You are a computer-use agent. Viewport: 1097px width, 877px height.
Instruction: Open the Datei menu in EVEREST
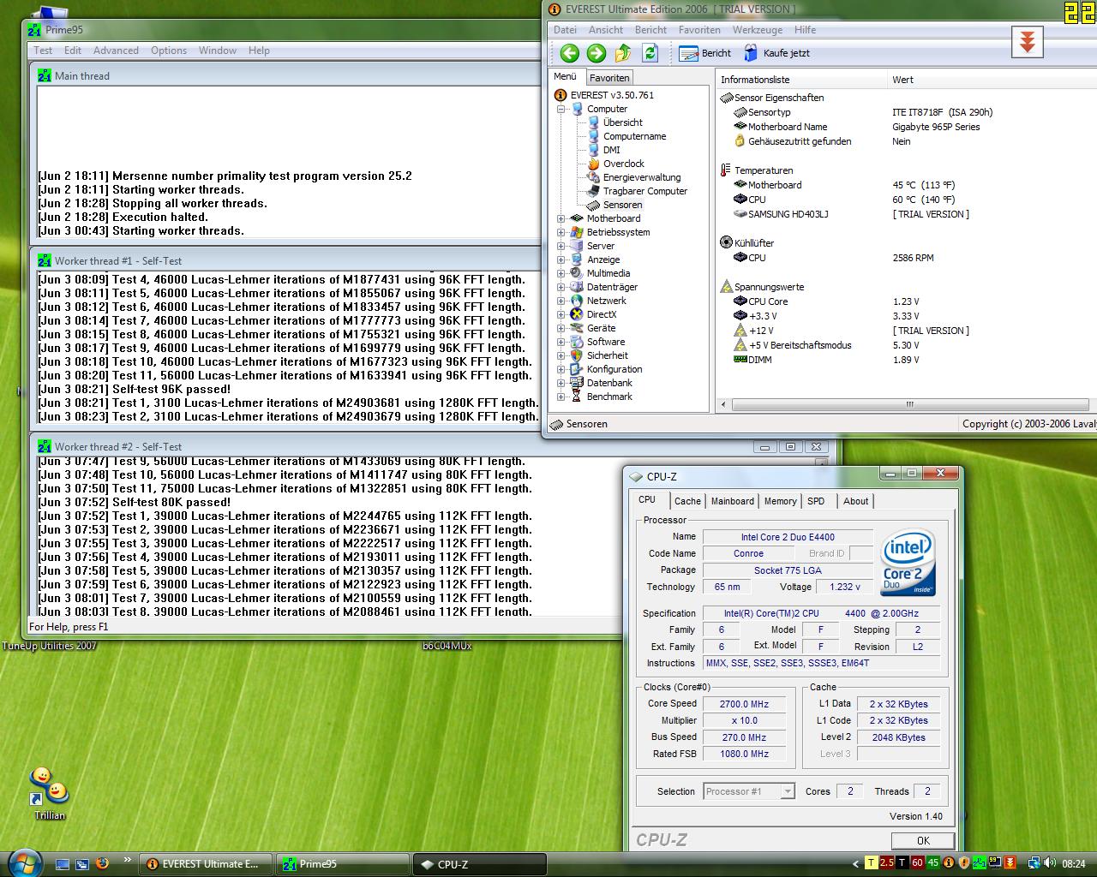coord(565,30)
